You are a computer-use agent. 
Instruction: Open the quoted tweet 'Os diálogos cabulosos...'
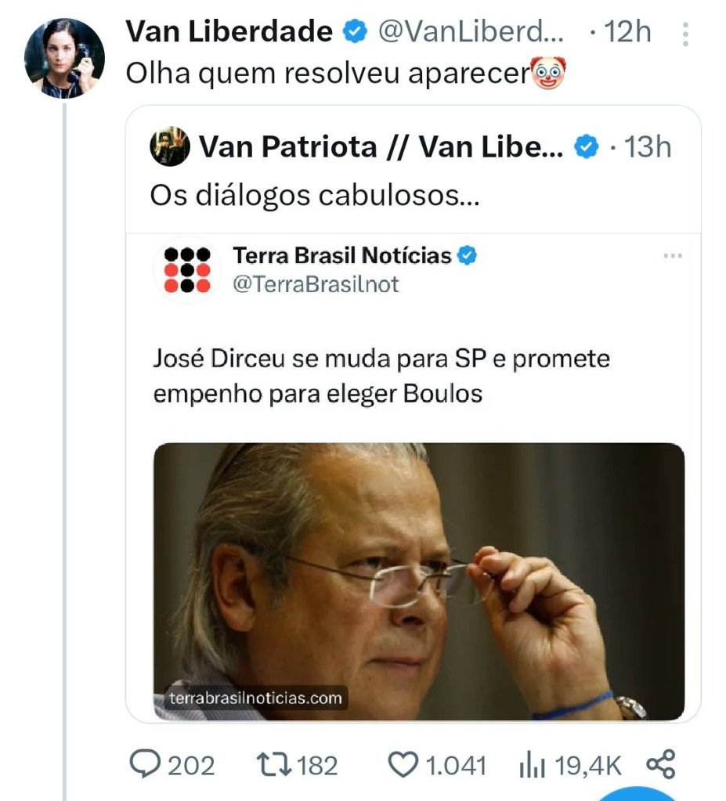coord(314,195)
